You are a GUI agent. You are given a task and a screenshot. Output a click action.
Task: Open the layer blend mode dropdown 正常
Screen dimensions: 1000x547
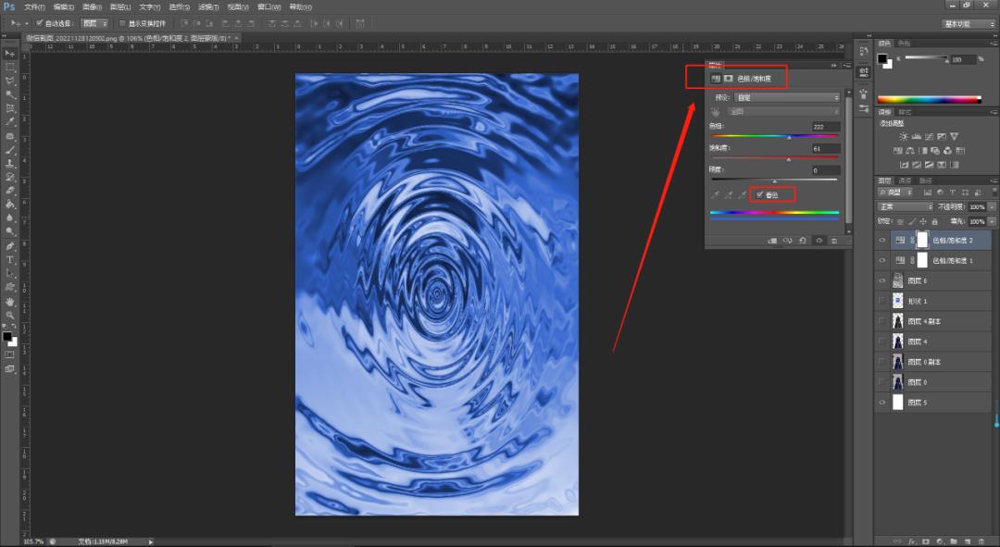[906, 206]
